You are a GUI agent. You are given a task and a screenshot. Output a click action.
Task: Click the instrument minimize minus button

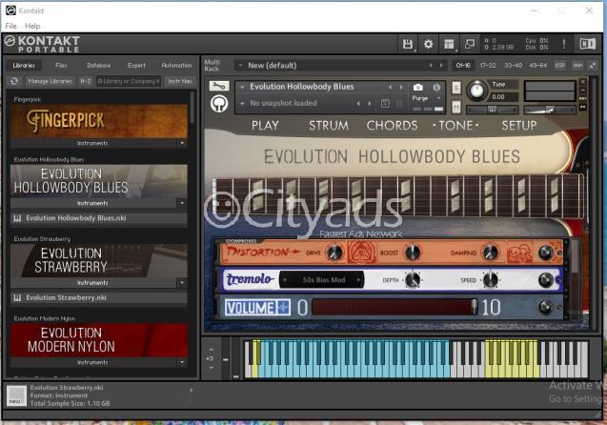click(582, 91)
